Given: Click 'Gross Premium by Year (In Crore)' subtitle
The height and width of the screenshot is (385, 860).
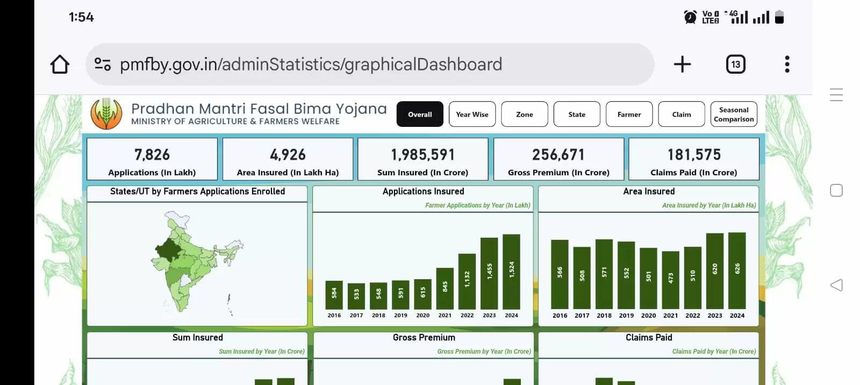Looking at the screenshot, I should point(484,352).
